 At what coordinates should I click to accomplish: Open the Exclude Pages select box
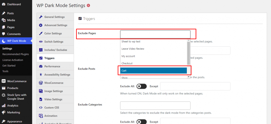click(x=155, y=34)
